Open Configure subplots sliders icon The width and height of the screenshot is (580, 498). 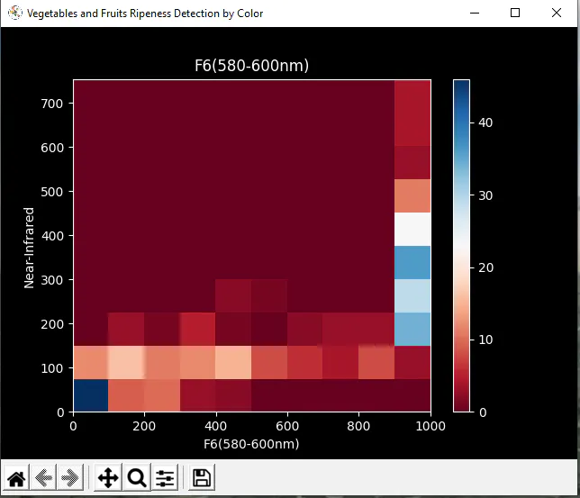pos(165,477)
